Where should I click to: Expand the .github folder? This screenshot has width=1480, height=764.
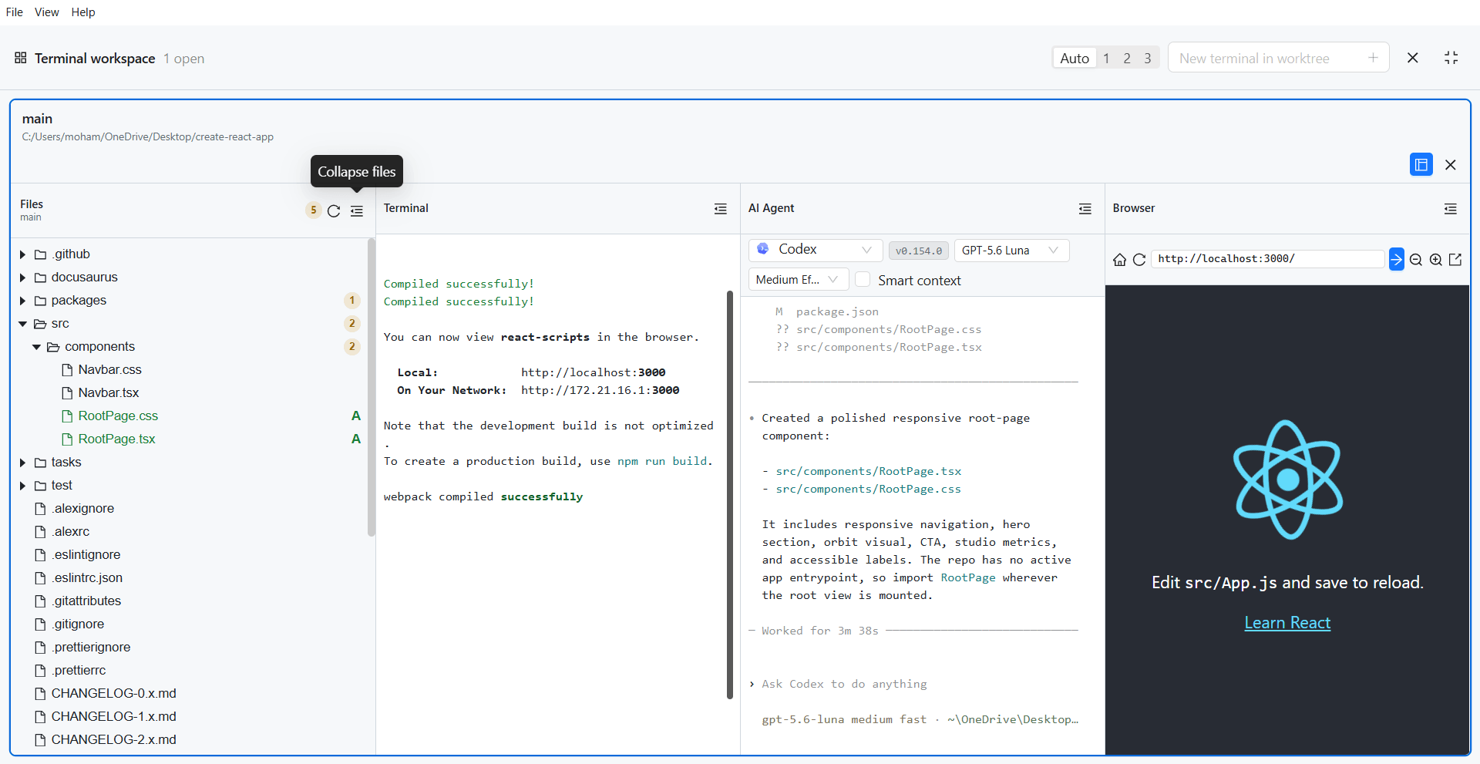point(22,254)
